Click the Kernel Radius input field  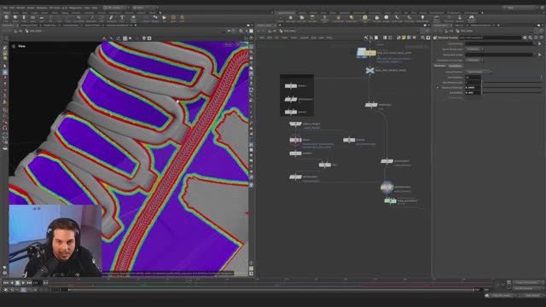473,78
